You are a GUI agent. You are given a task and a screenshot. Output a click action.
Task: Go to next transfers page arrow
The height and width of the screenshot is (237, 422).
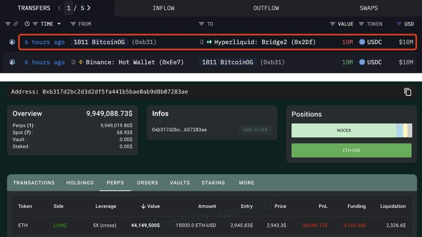tap(89, 8)
